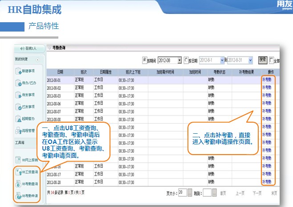Go to 末页 last page
The image size is (293, 207).
274,193
